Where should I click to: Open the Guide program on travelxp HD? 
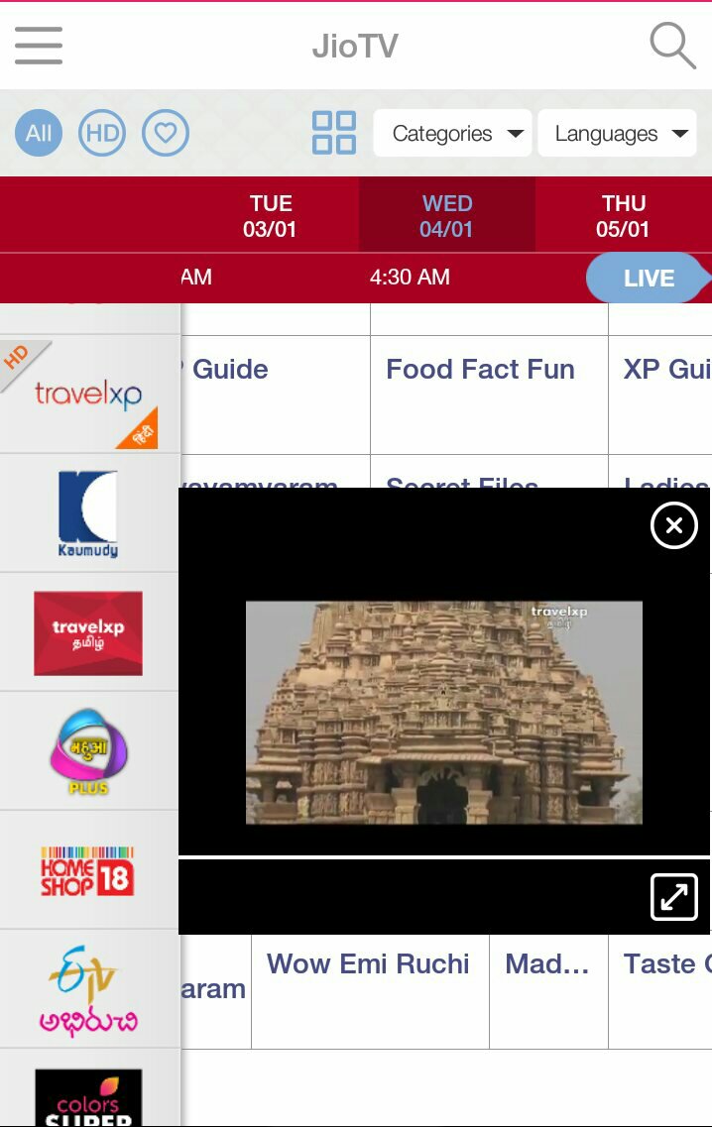point(275,394)
